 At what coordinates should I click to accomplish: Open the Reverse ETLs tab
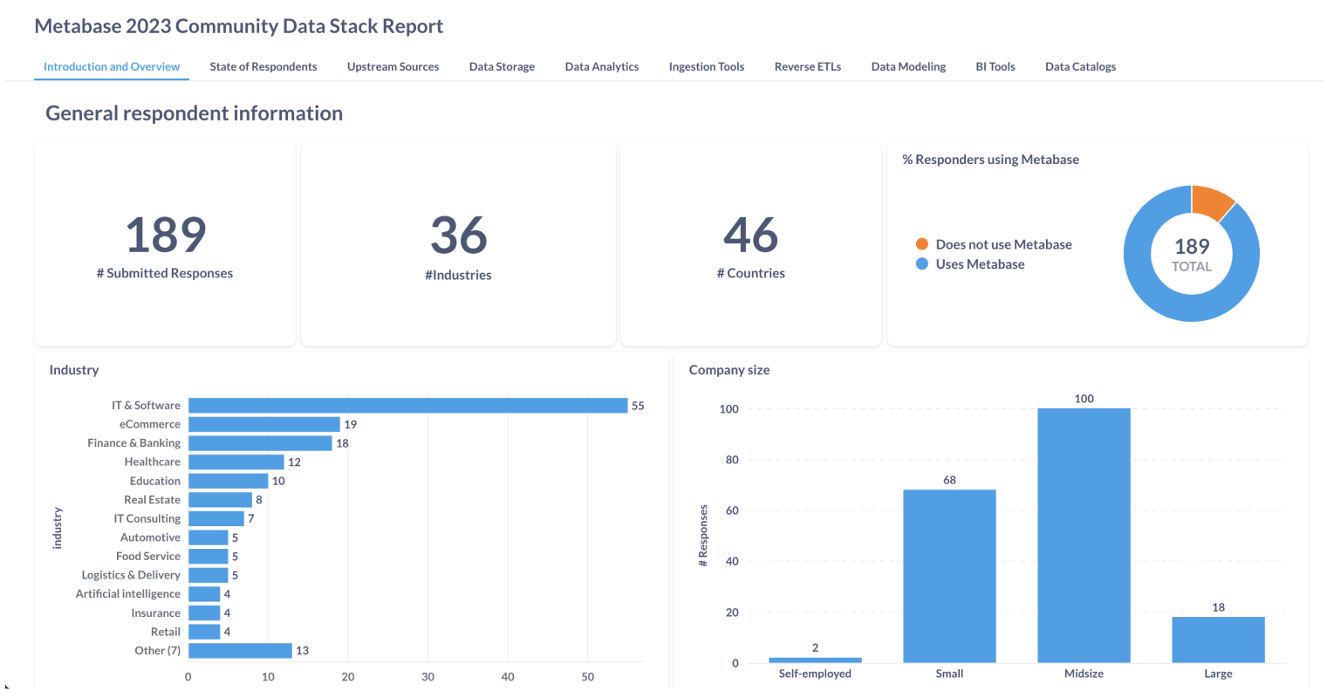coord(808,66)
